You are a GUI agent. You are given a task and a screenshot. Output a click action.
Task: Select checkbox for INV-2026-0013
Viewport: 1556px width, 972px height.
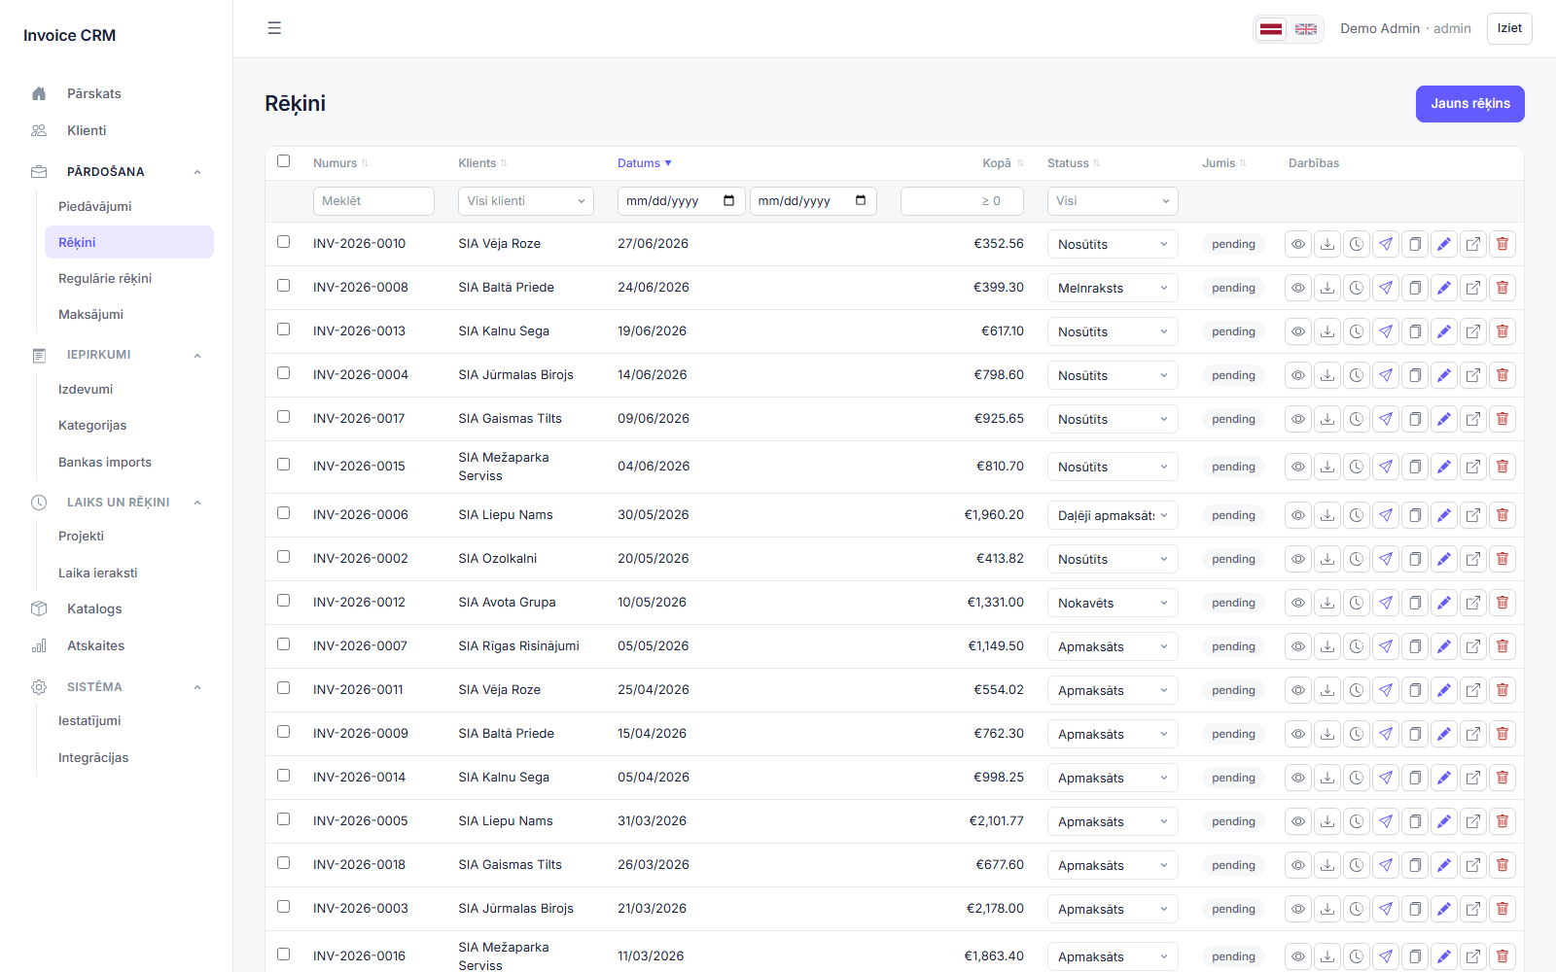pyautogui.click(x=283, y=330)
